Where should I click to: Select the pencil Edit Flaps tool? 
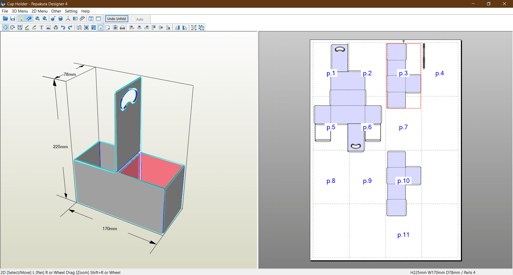27,28
